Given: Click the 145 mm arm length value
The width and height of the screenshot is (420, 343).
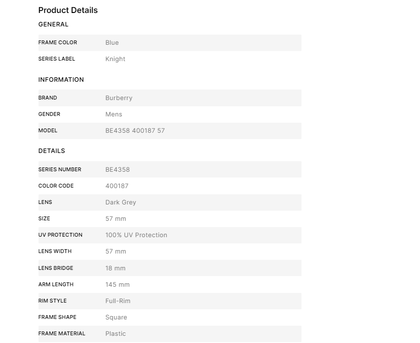Looking at the screenshot, I should [118, 284].
